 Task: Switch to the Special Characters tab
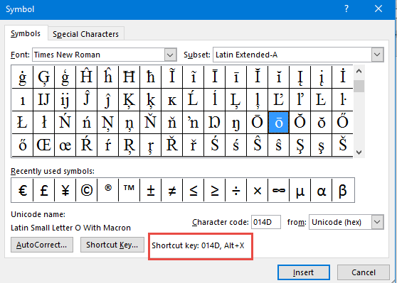coord(85,34)
